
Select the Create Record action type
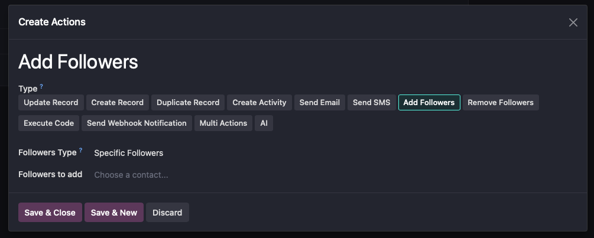click(x=117, y=103)
